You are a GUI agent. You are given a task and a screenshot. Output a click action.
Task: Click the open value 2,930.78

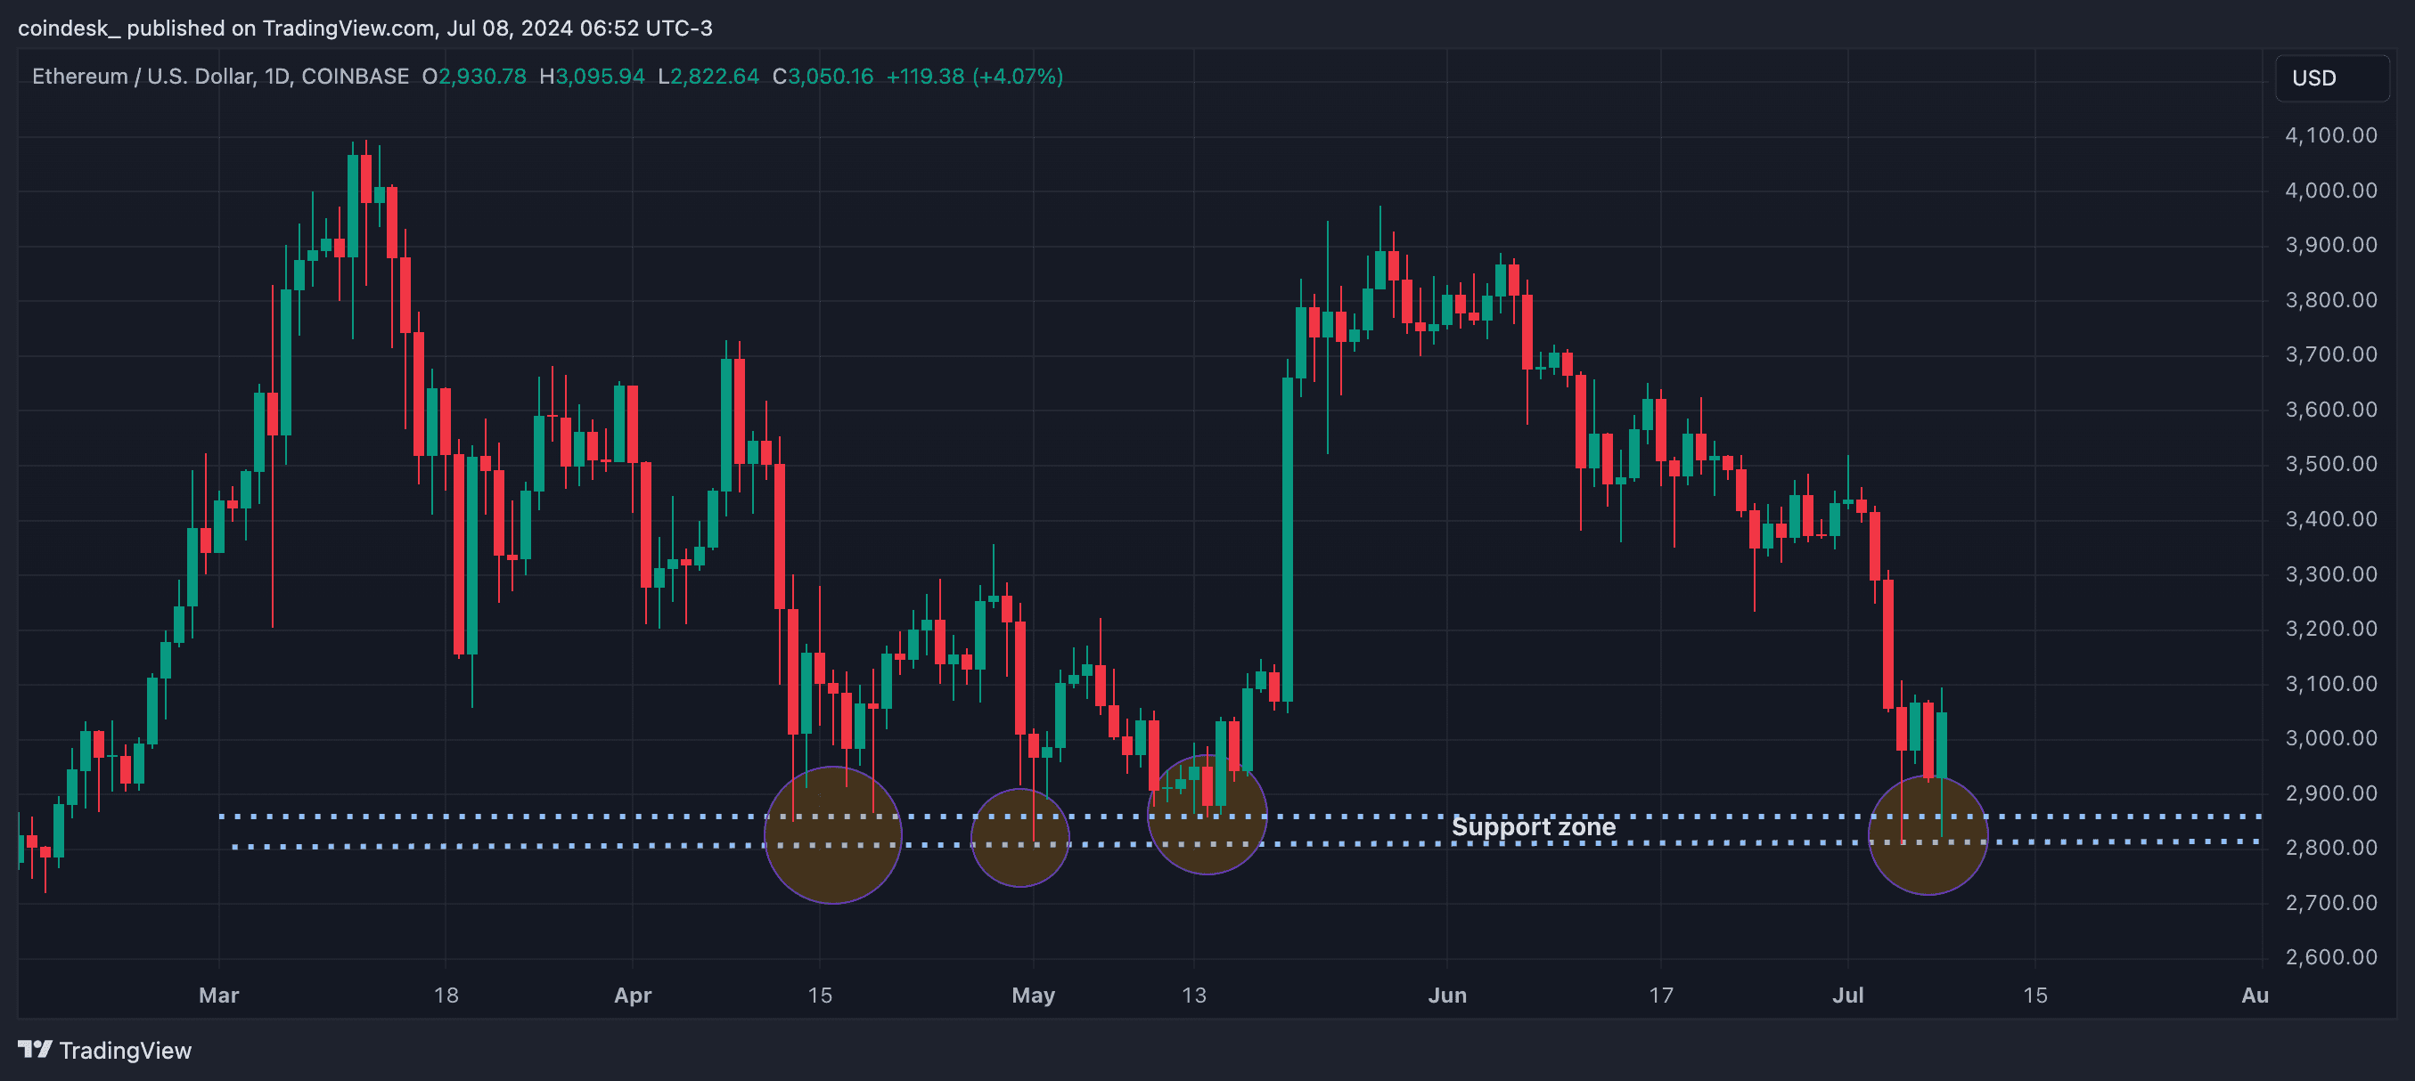click(482, 76)
